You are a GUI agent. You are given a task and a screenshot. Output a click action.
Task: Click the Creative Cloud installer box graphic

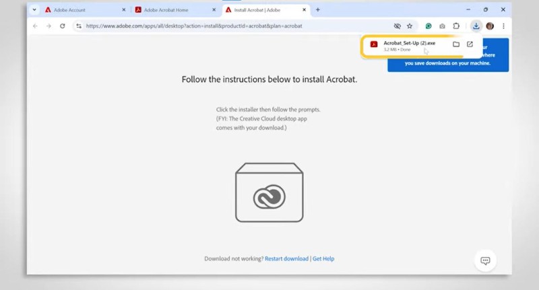269,192
